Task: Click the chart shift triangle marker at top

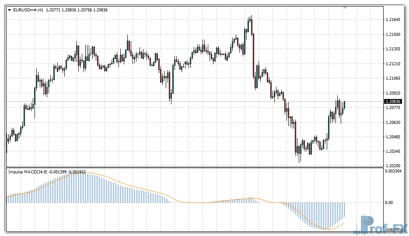Action: (x=345, y=7)
